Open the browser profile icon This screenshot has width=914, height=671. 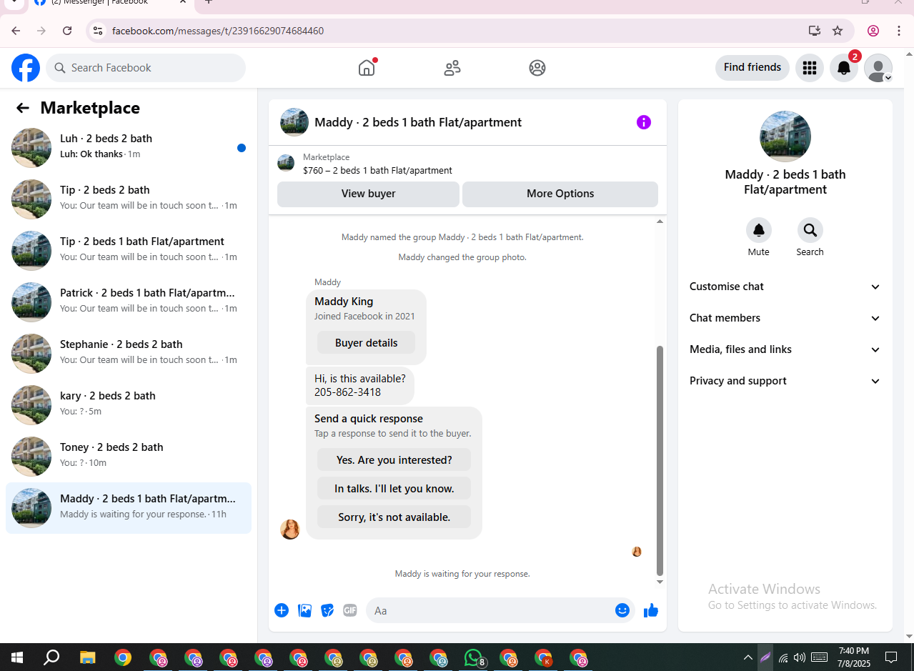coord(873,31)
